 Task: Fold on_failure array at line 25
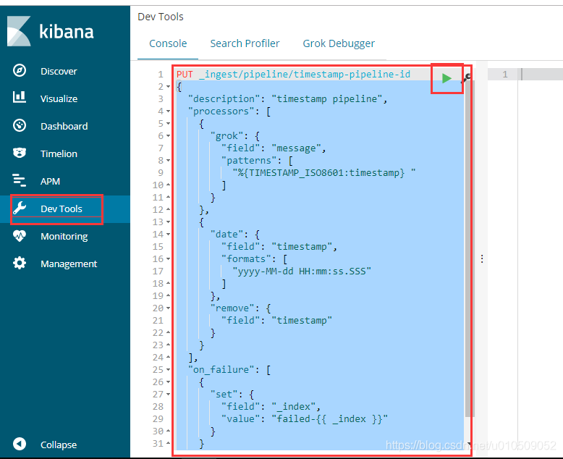168,369
